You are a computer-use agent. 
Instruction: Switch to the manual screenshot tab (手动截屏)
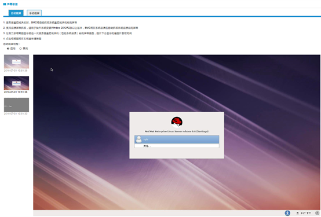pos(34,13)
